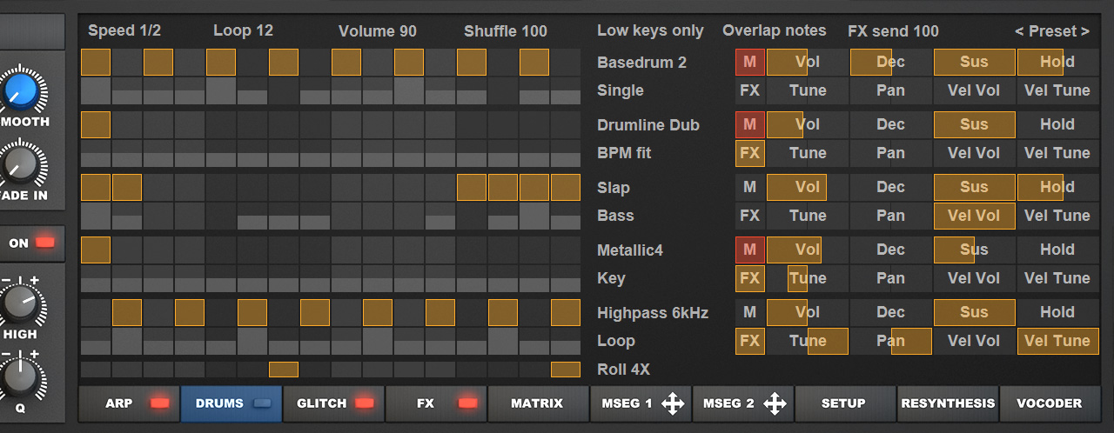Click first step of Metallic4 row
Image resolution: width=1114 pixels, height=433 pixels.
(96, 250)
